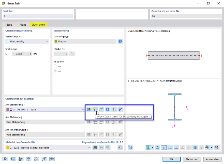Click the view transfer icon under cross-section preview
This screenshot has width=224, height=164.
point(130,148)
